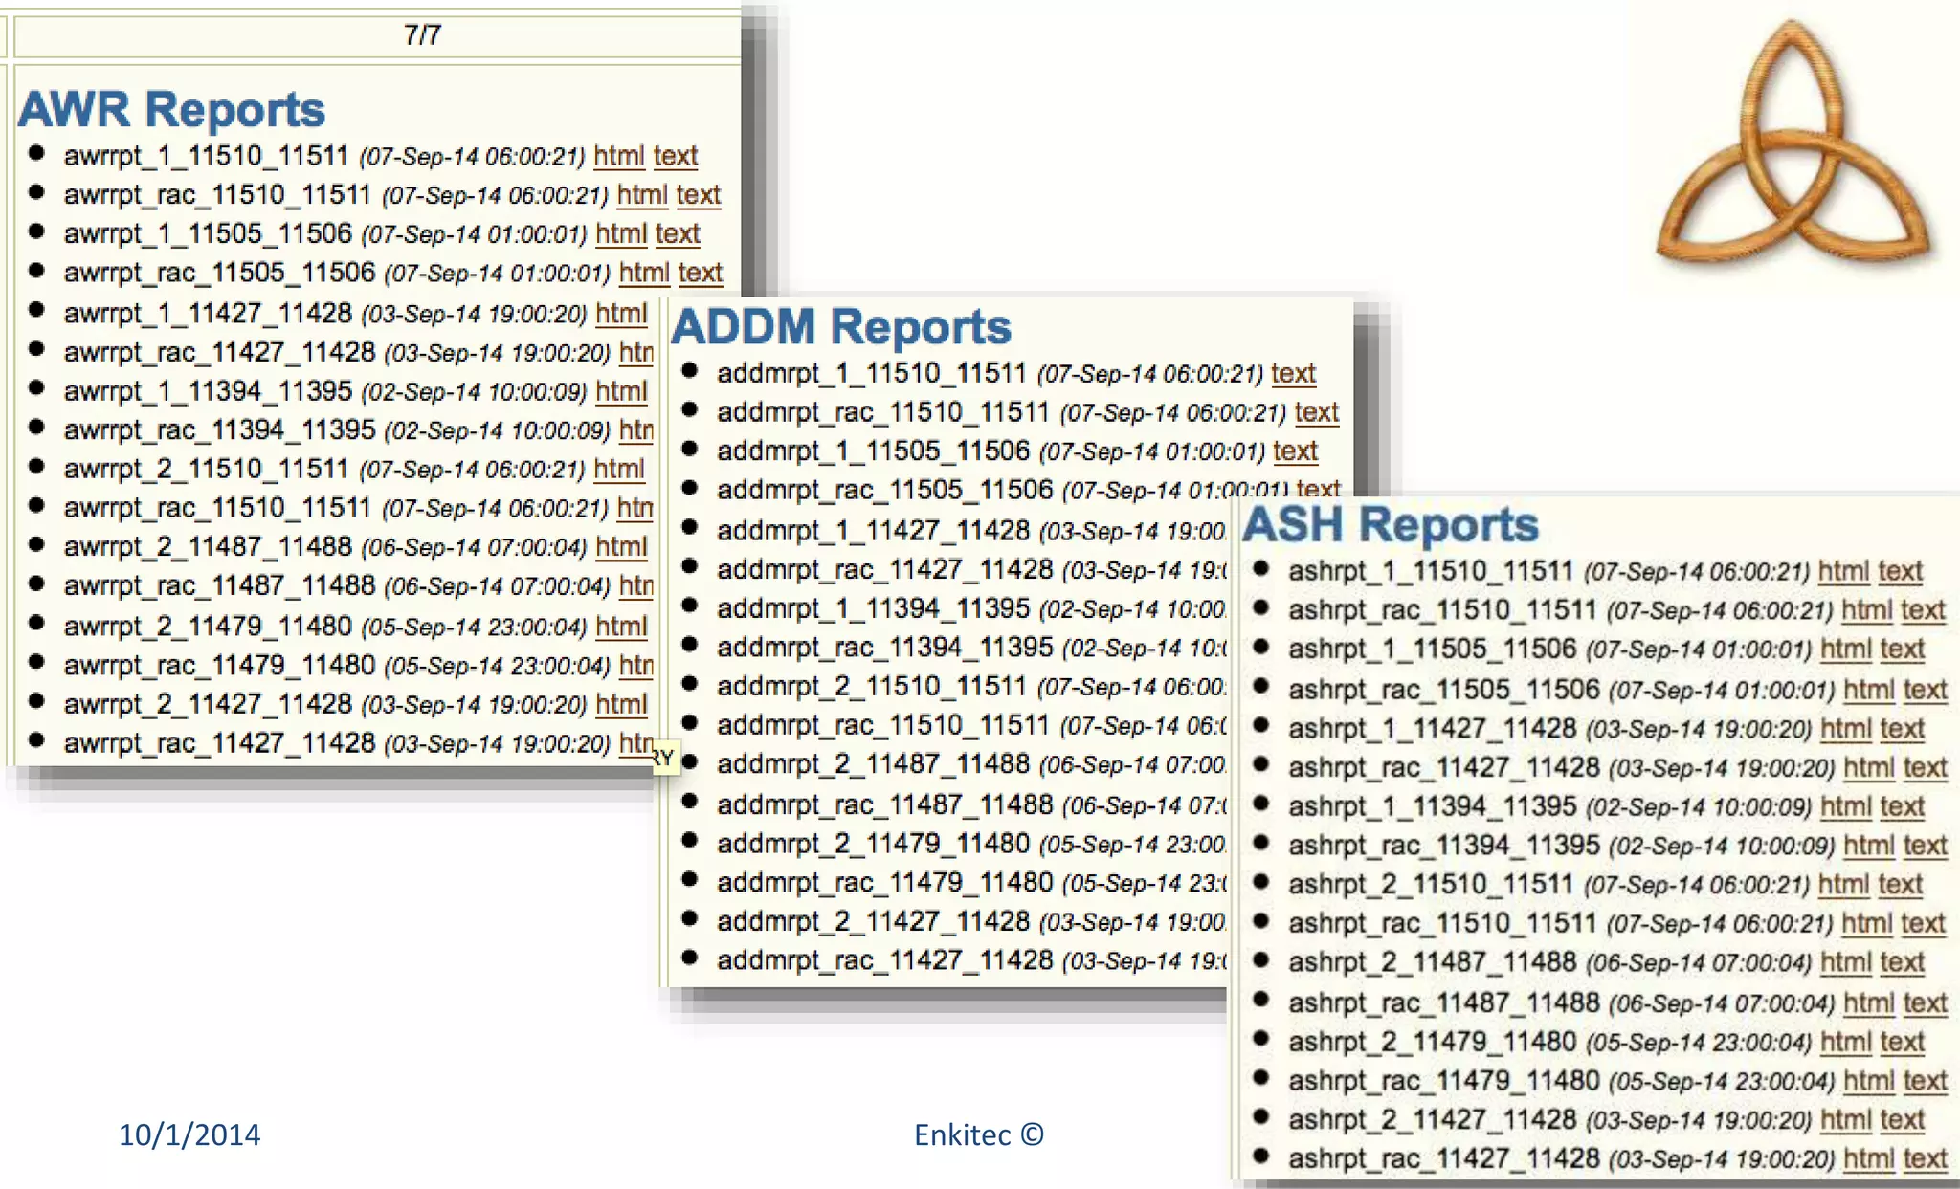Click the 7/7 table cell
This screenshot has width=1960, height=1189.
pos(422,35)
